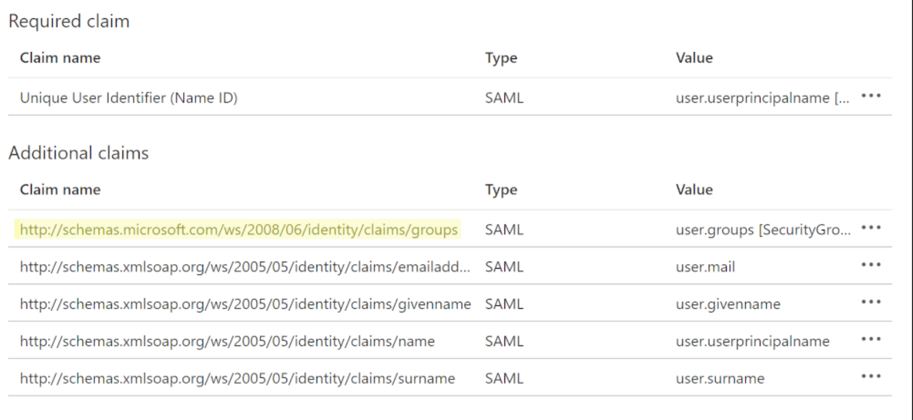Edit the xmlsoap emailaddress claim
The width and height of the screenshot is (913, 420).
click(x=244, y=267)
